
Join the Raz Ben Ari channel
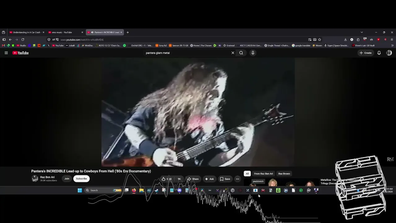(x=67, y=179)
